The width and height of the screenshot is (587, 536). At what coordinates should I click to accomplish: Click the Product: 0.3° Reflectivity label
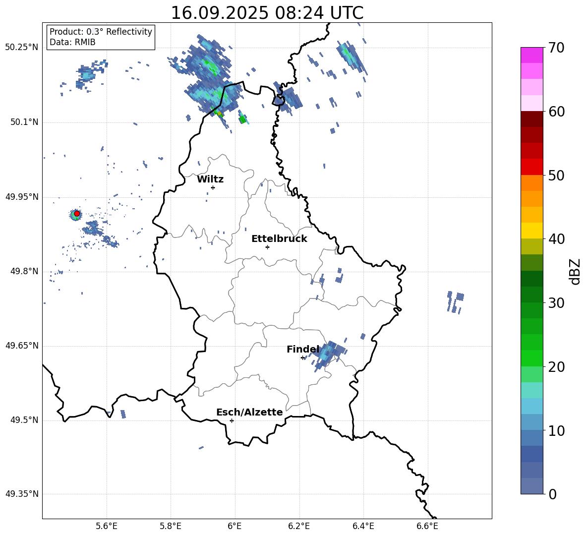[101, 32]
